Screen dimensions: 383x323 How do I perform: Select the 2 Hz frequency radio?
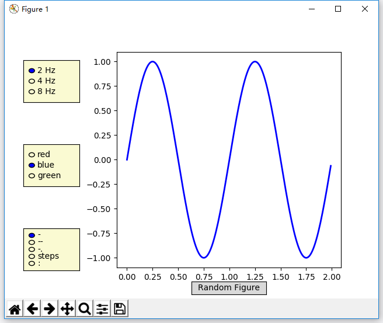coord(32,71)
